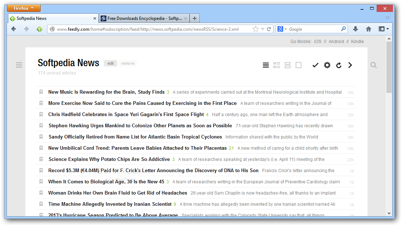The image size is (402, 226).
Task: Click the browser Forward arrow
Action: click(27, 29)
